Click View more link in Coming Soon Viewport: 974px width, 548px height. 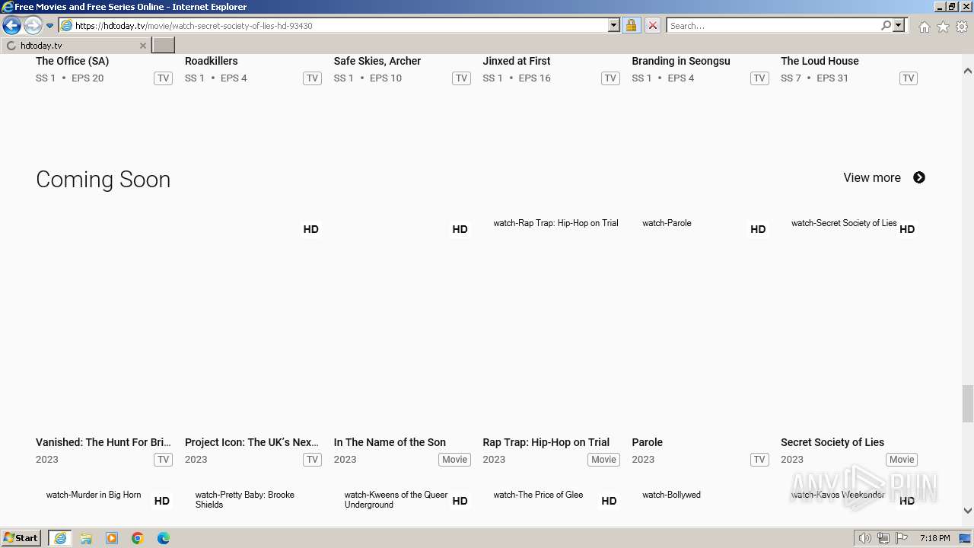(872, 177)
